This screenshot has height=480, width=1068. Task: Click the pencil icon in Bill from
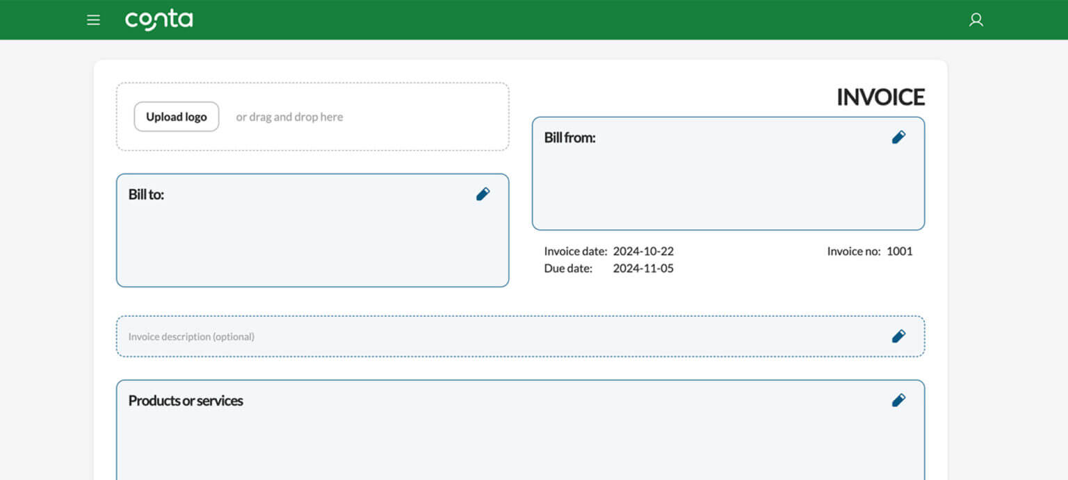click(x=898, y=138)
